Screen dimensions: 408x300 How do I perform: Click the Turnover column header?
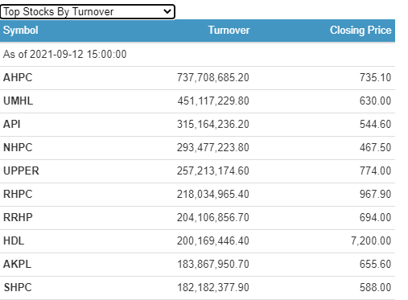229,30
